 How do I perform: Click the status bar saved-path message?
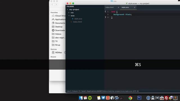(103, 91)
